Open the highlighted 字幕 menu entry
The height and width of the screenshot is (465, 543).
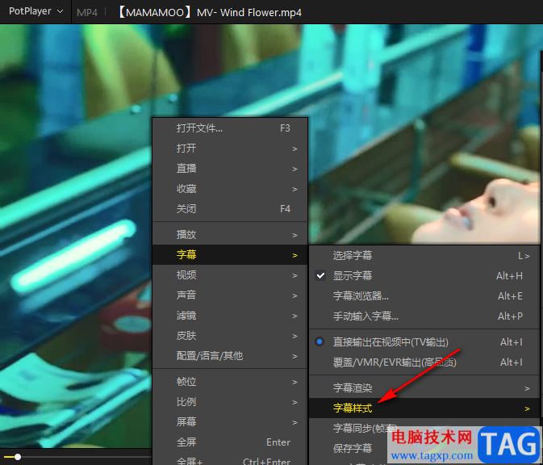tap(230, 254)
